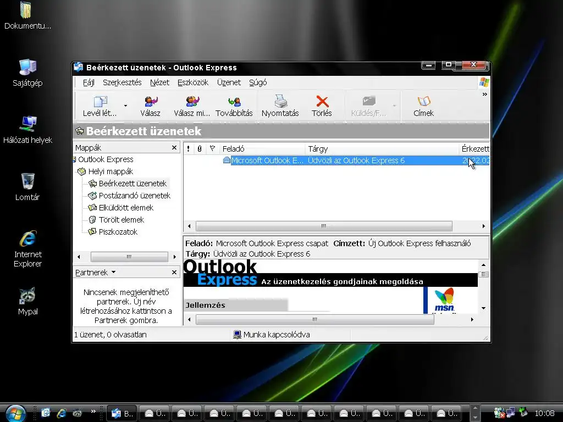Sort by priority exclamation column

point(188,148)
